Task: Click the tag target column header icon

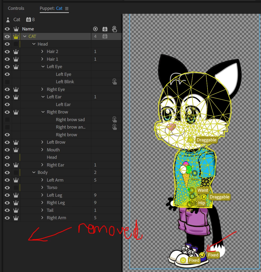Action: [x=95, y=29]
